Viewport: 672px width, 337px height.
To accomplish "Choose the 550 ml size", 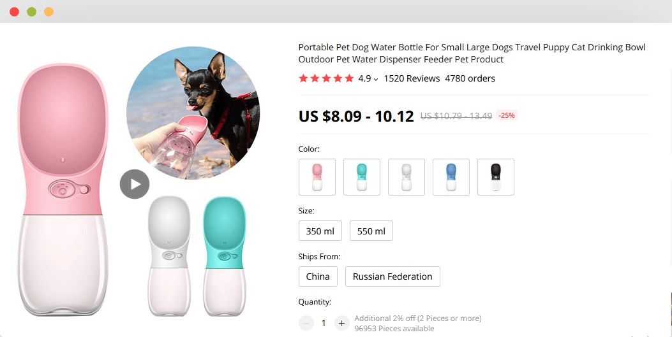I will click(371, 231).
